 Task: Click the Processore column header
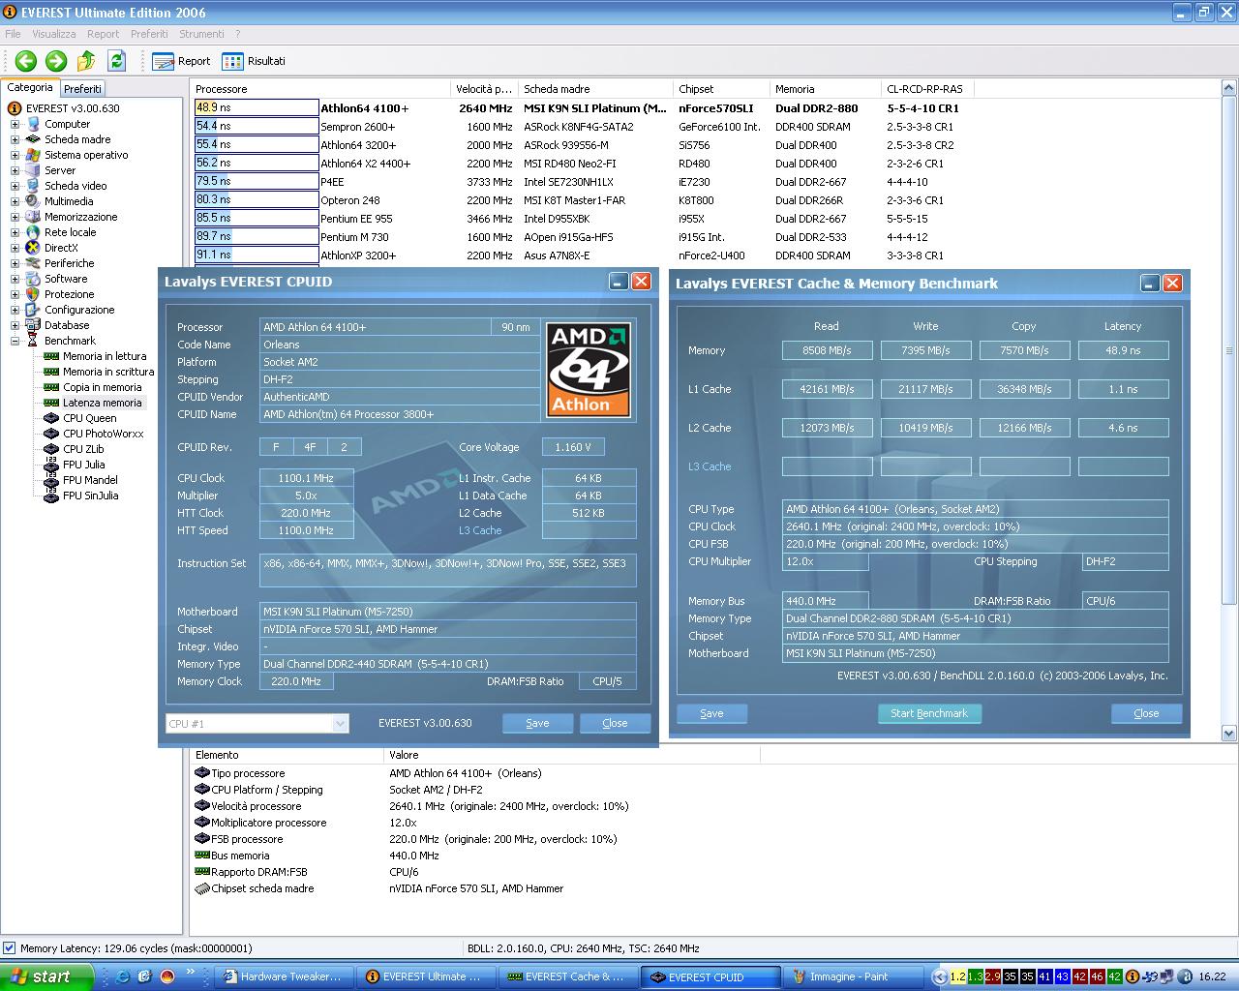point(321,89)
